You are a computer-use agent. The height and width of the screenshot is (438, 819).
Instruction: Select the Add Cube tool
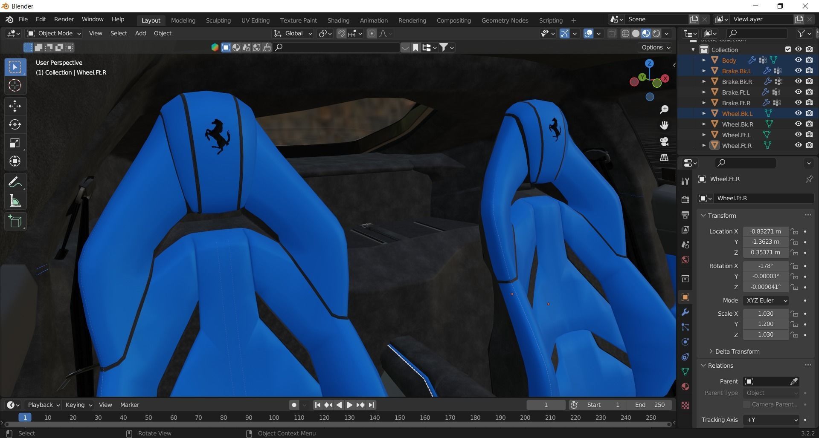[15, 222]
